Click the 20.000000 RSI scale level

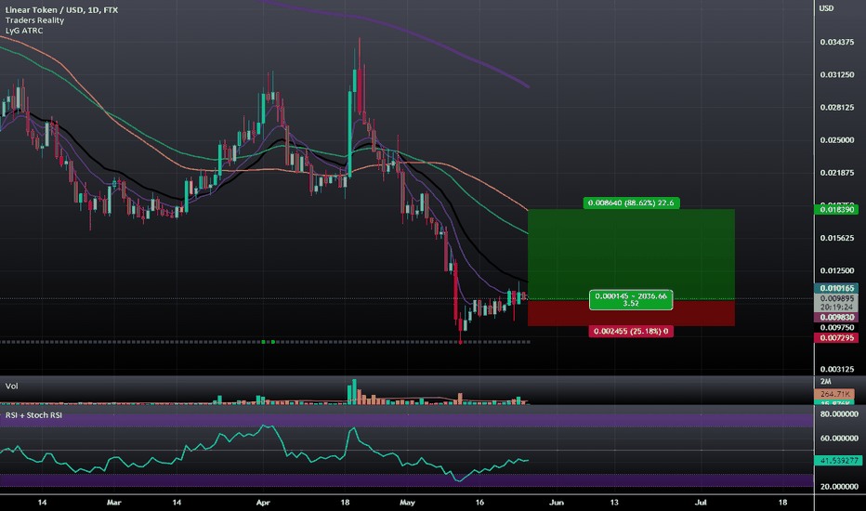839,487
